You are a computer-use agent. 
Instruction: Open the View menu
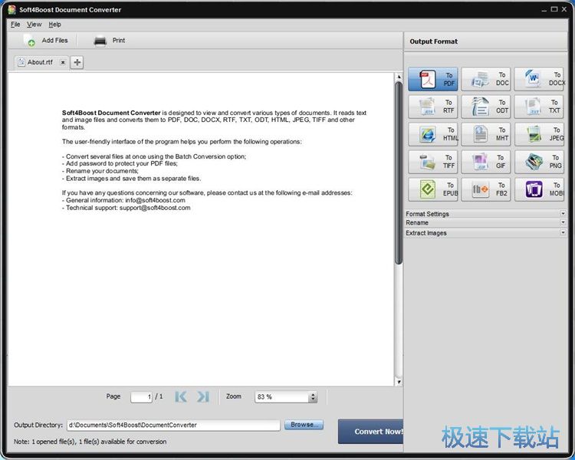pyautogui.click(x=34, y=25)
